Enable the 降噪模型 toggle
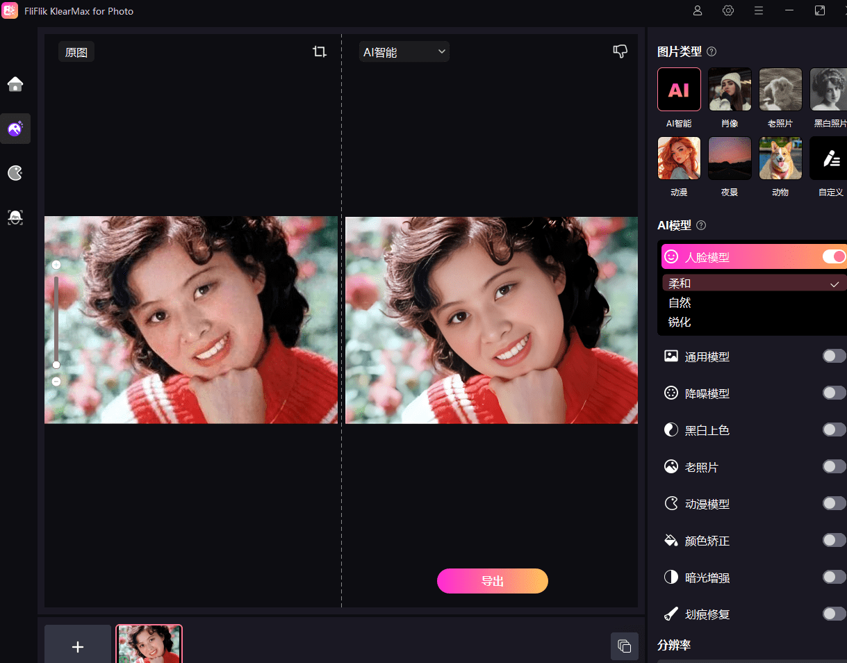The height and width of the screenshot is (663, 847). point(834,393)
